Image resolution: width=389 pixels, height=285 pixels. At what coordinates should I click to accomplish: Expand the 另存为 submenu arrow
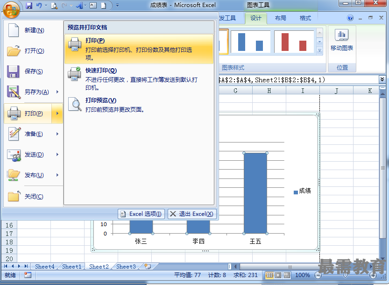coord(57,92)
